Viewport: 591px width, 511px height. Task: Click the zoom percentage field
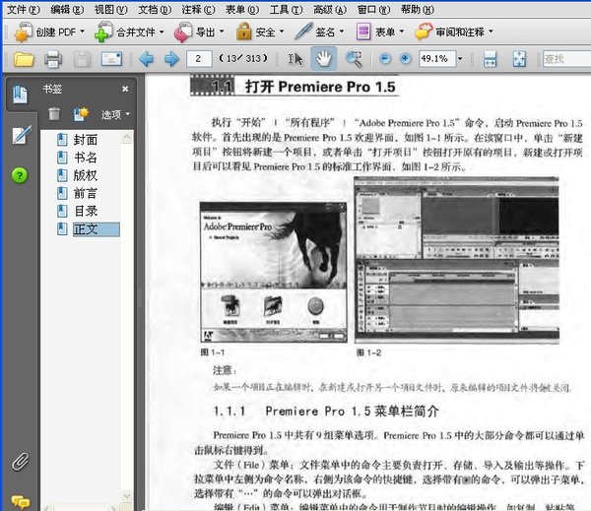[436, 59]
